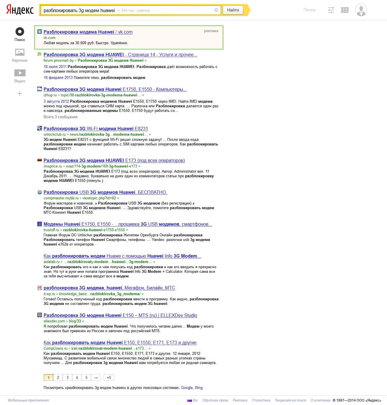Open the Yandex services grid icon

click(345, 10)
